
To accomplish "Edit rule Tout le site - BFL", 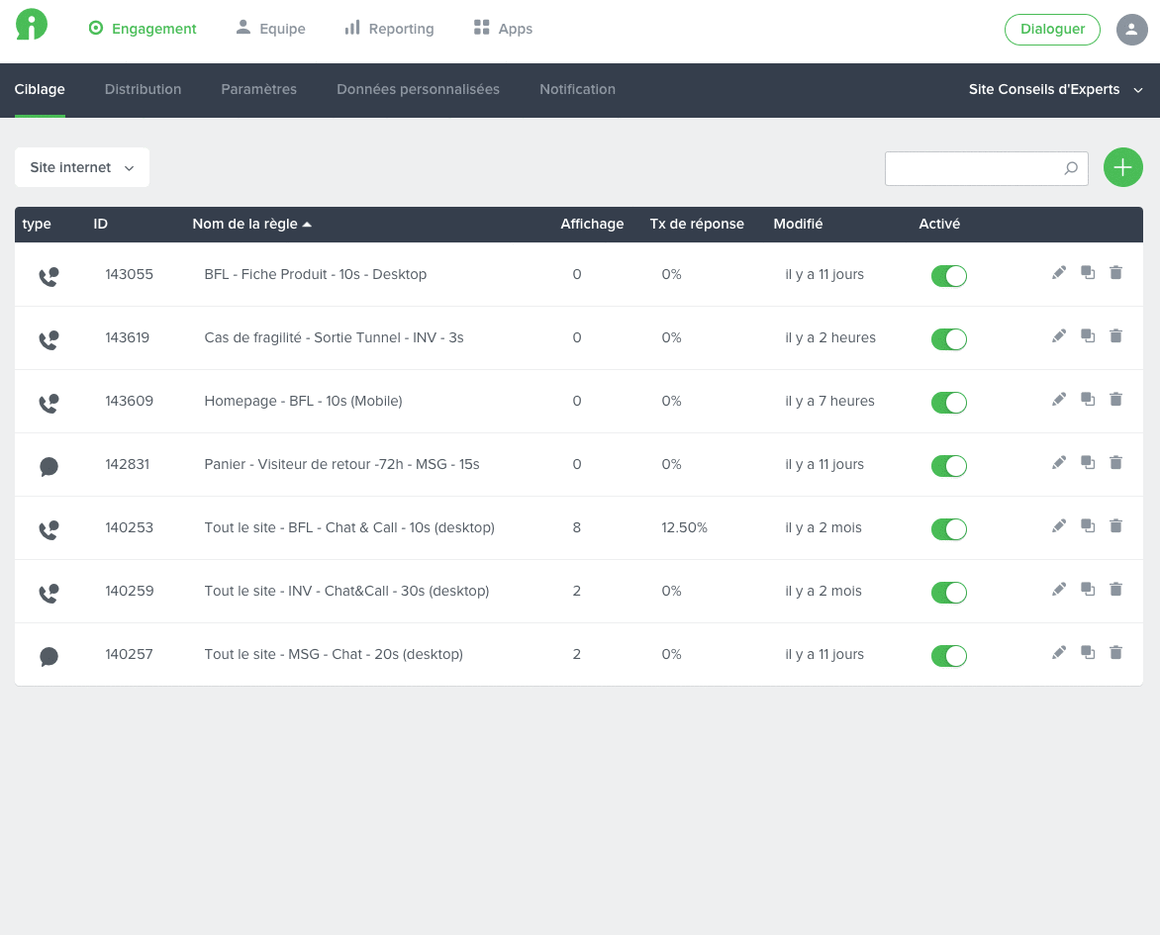I will 1059,526.
